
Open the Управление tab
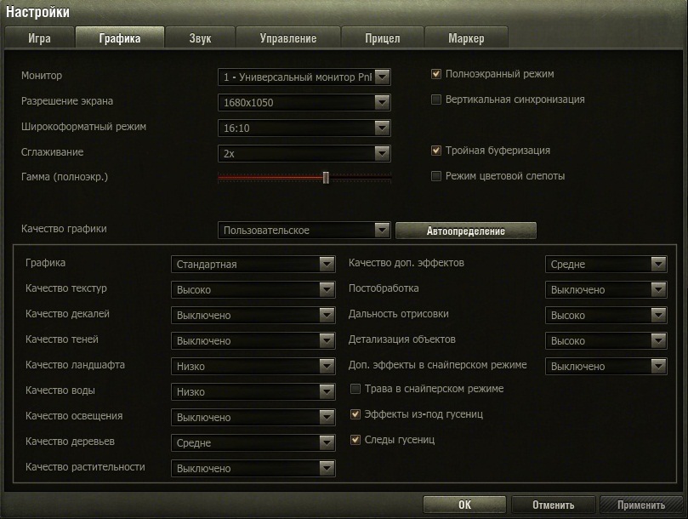287,38
